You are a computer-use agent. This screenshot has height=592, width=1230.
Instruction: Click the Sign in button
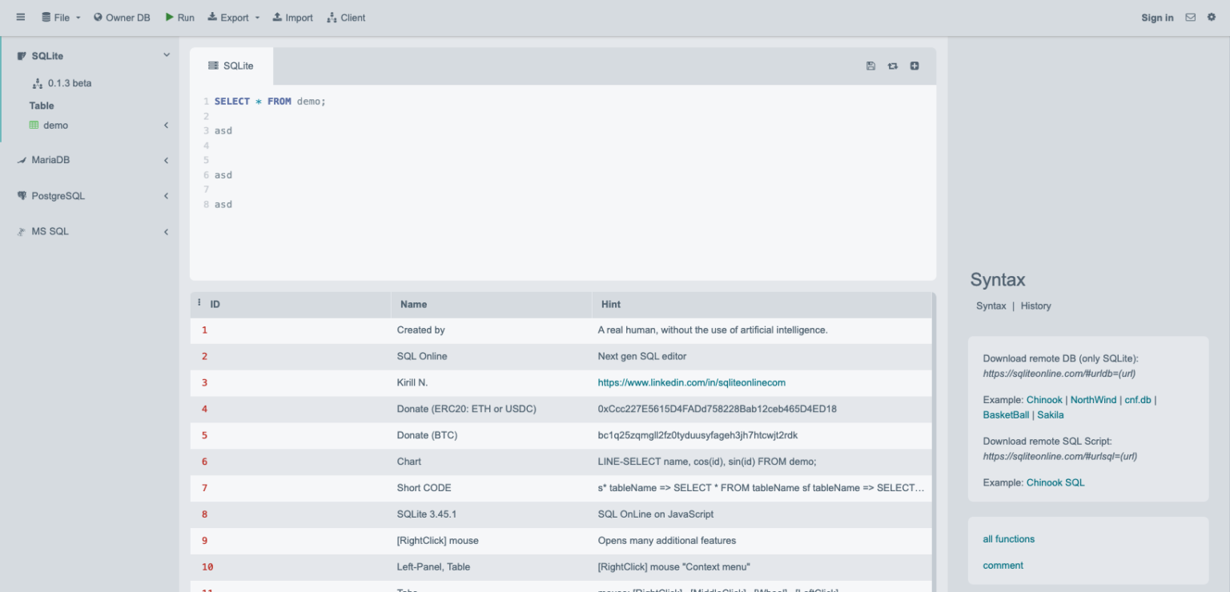tap(1157, 18)
